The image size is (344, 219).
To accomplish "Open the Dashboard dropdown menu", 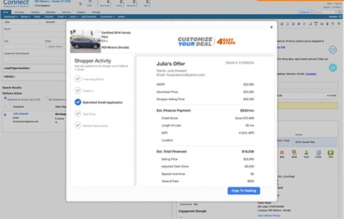I will [x=10, y=17].
